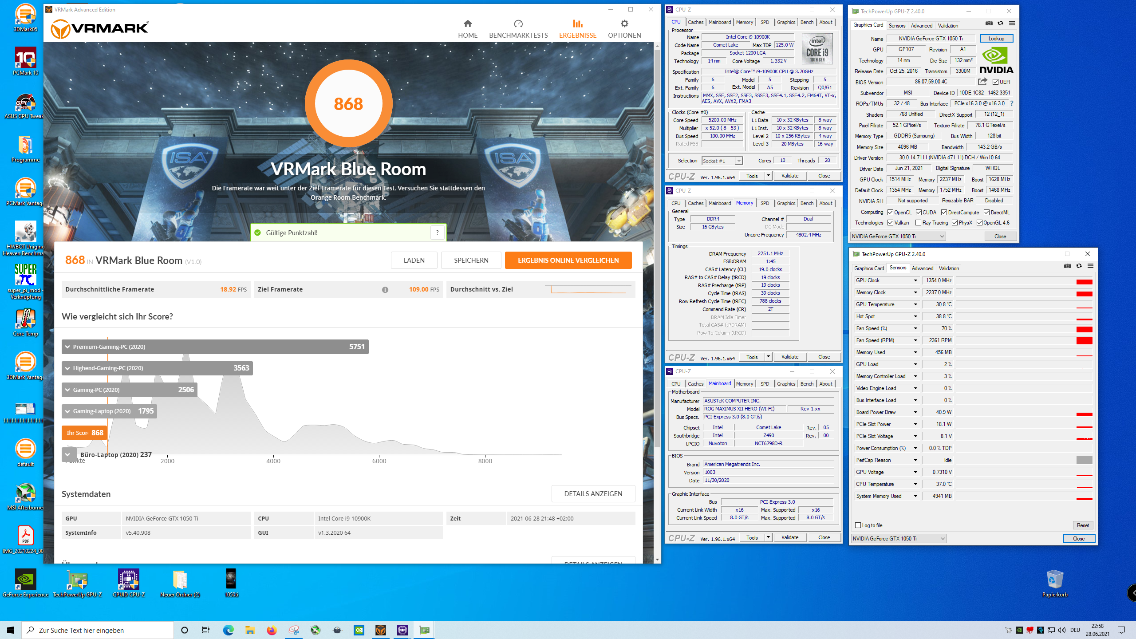This screenshot has width=1136, height=639.
Task: Click the Reset button in GPU-Z Sensors
Action: [1083, 525]
